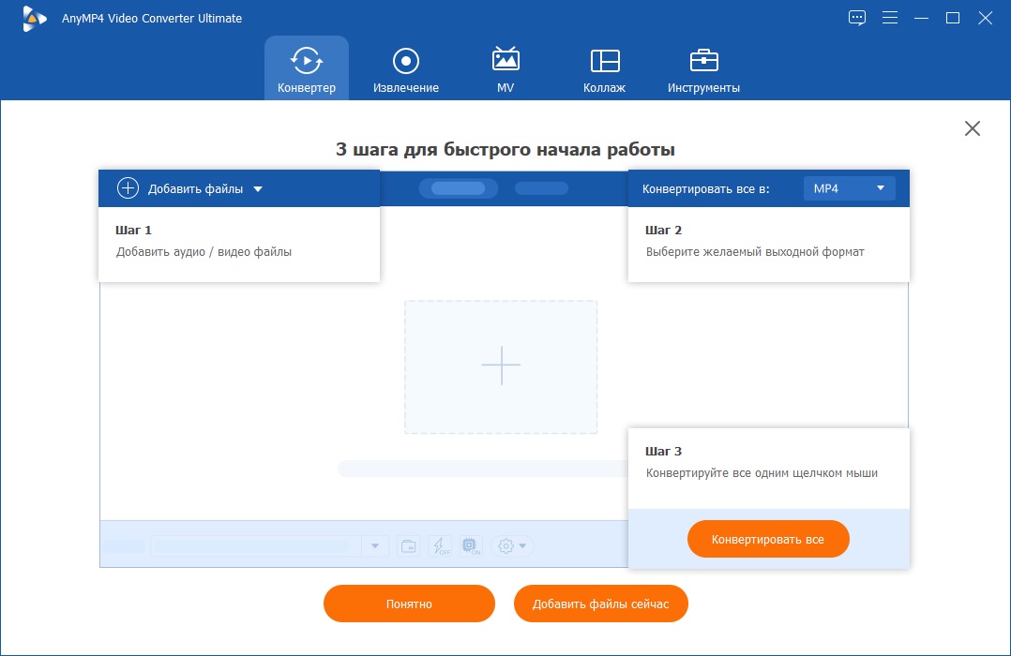Image resolution: width=1011 pixels, height=656 pixels.
Task: Open the Инструменты toolbox icon
Action: point(703,61)
